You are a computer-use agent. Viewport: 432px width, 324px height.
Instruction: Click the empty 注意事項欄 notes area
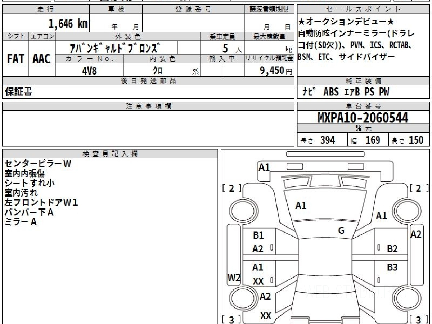point(148,128)
